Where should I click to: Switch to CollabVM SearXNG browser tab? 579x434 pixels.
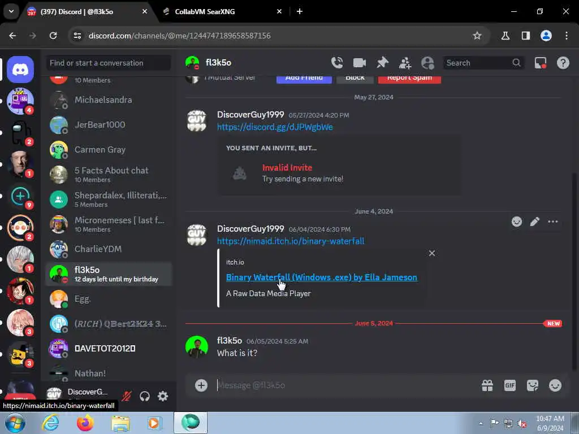(223, 11)
